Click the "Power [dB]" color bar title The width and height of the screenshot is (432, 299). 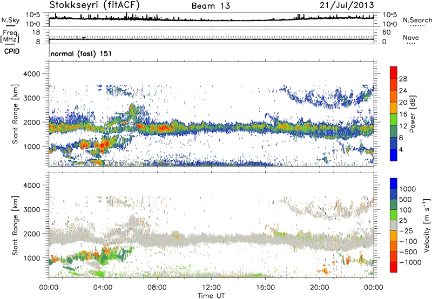(412, 114)
